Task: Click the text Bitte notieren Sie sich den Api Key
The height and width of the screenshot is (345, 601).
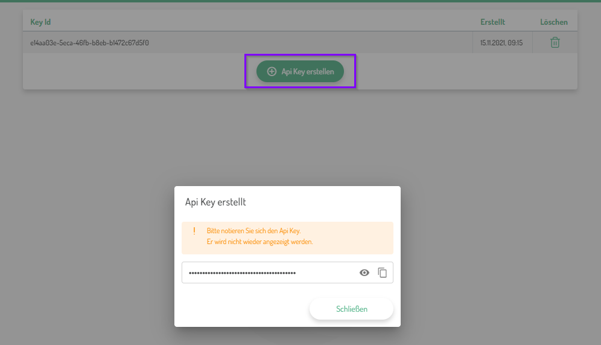Action: (253, 231)
